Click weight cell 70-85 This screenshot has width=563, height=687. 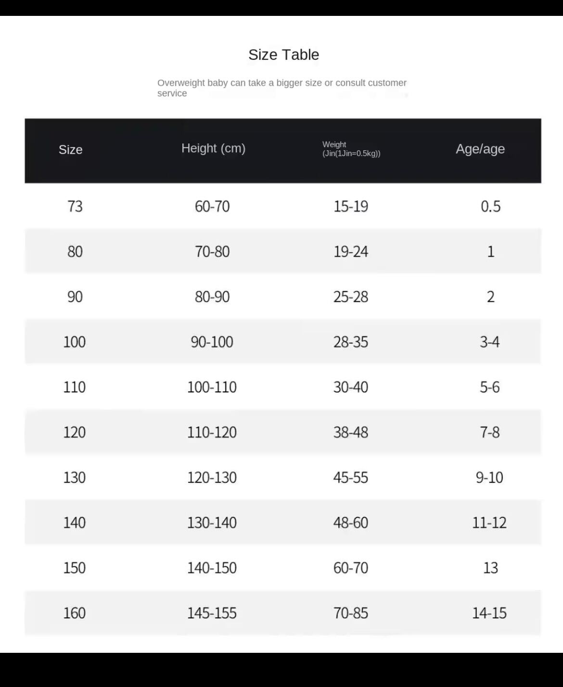[x=351, y=613]
